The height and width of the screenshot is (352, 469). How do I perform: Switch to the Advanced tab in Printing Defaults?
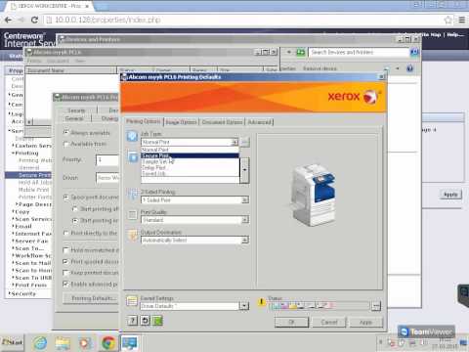259,122
